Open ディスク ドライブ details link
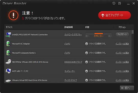This screenshot has width=138, height=93. tap(71, 80)
